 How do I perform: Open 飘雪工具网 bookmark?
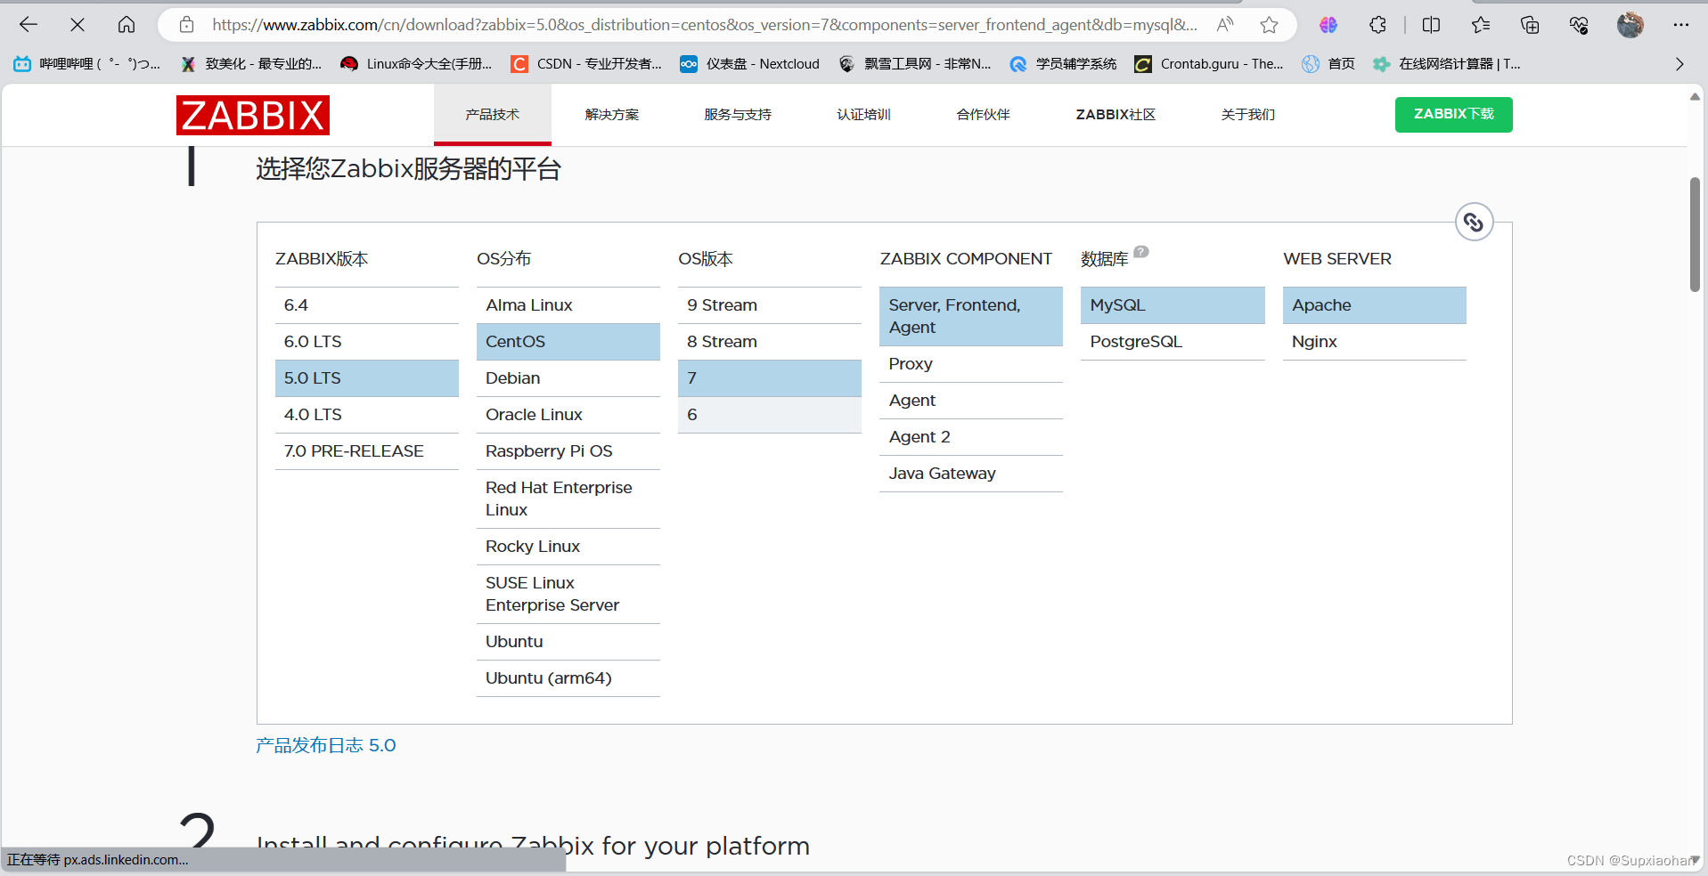[x=915, y=64]
